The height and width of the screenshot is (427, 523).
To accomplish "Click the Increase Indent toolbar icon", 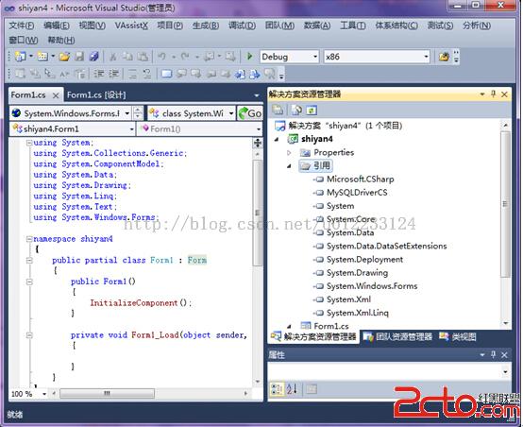I will [113, 74].
